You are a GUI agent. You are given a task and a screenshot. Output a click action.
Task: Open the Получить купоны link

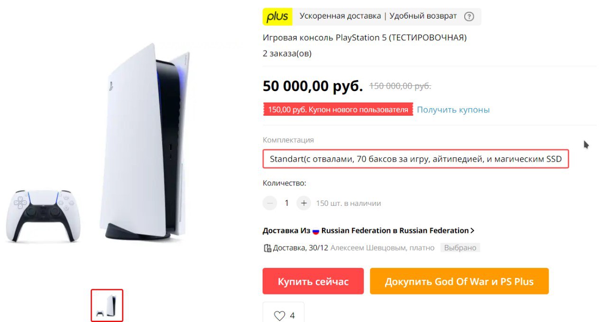pos(453,110)
